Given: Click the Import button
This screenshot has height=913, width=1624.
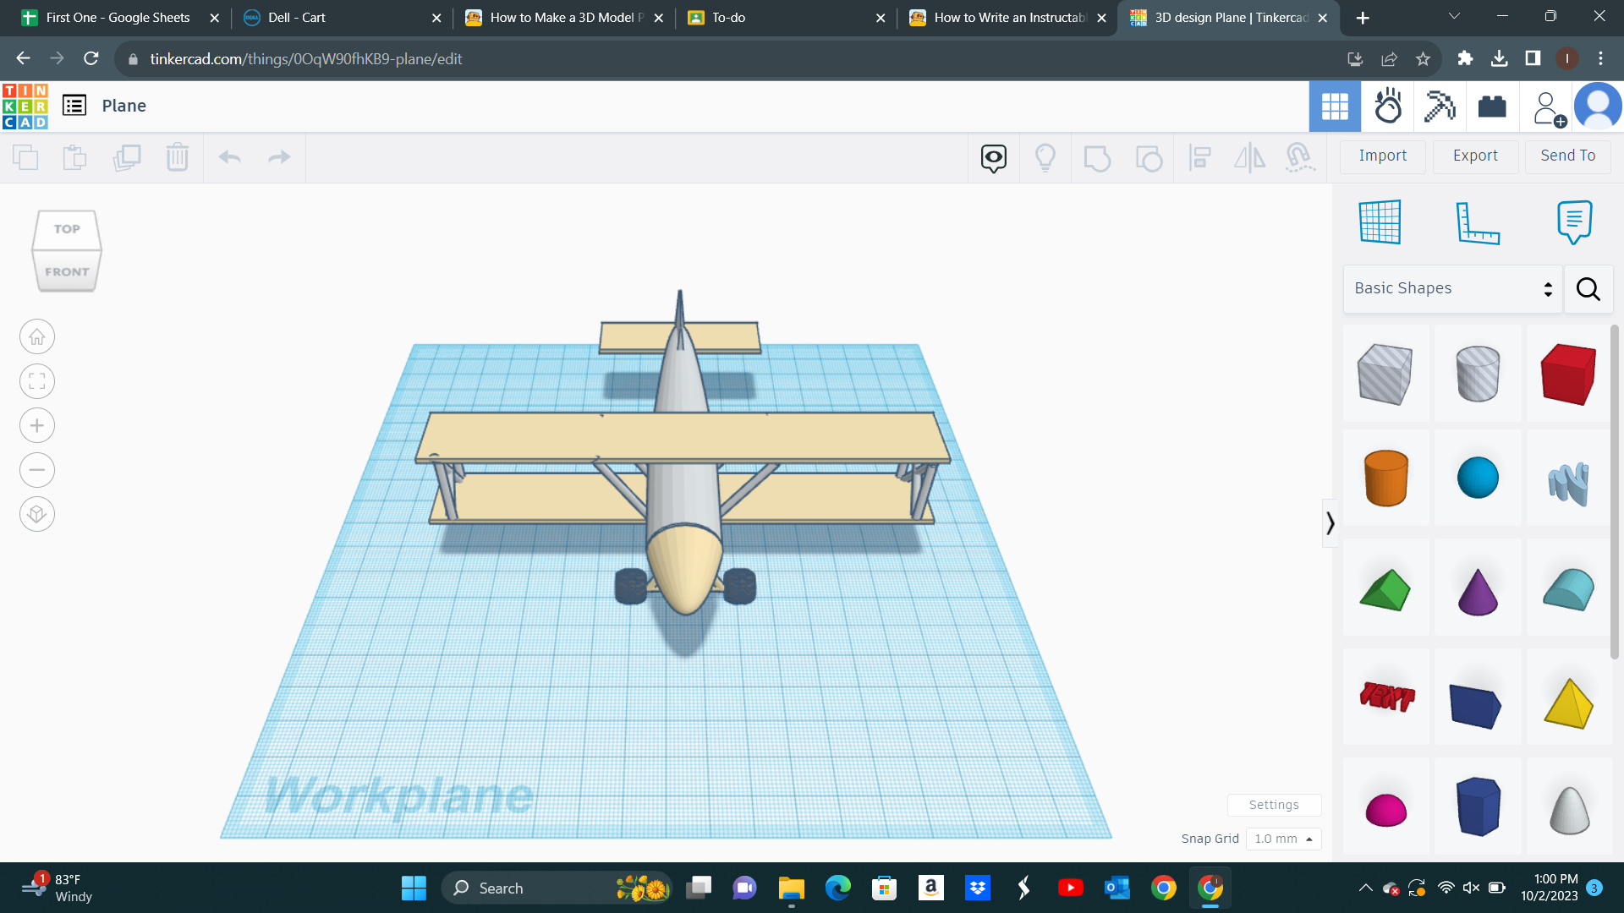Looking at the screenshot, I should [1383, 156].
